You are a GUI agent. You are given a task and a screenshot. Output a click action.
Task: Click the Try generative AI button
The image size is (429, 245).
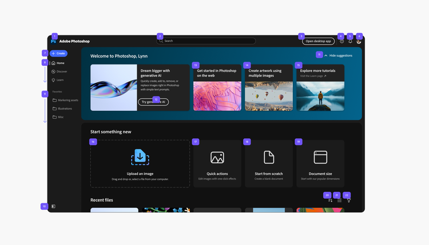(x=153, y=102)
